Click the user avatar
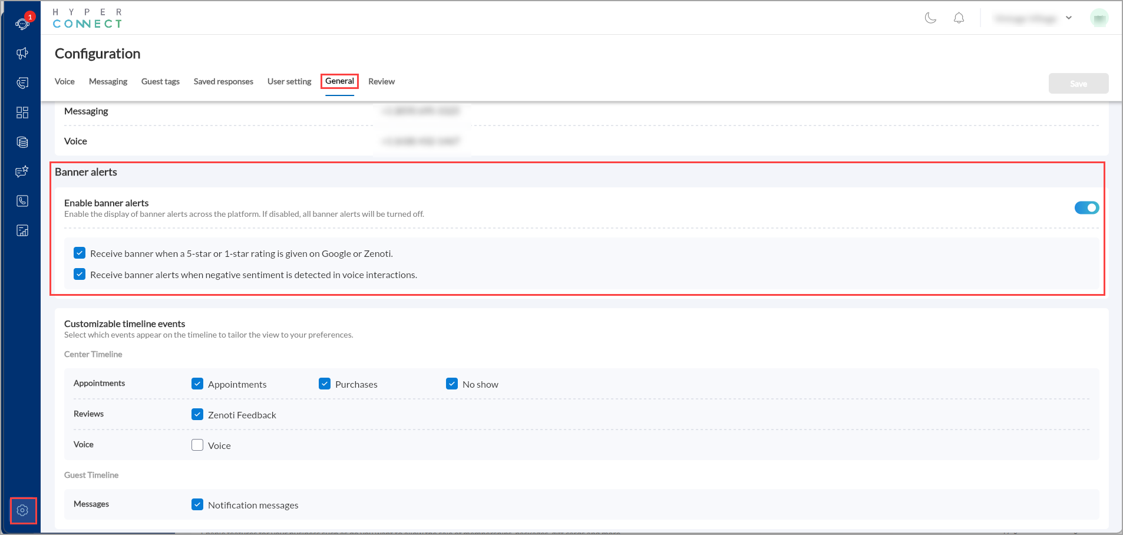 click(1099, 18)
